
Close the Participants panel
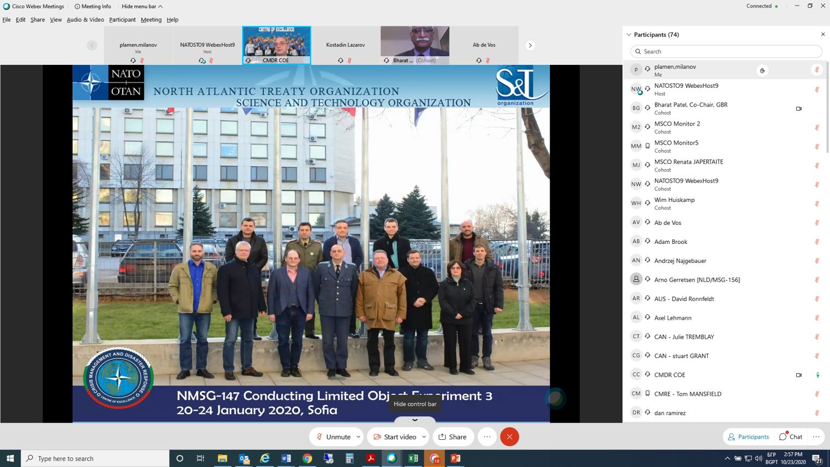(823, 34)
